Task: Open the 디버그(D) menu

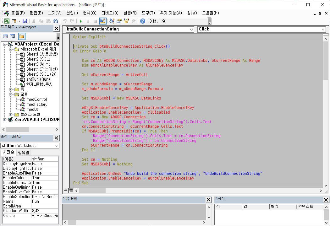Action: pos(110,13)
